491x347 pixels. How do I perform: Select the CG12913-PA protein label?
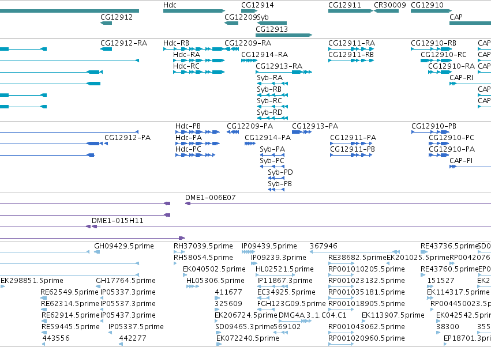315,126
